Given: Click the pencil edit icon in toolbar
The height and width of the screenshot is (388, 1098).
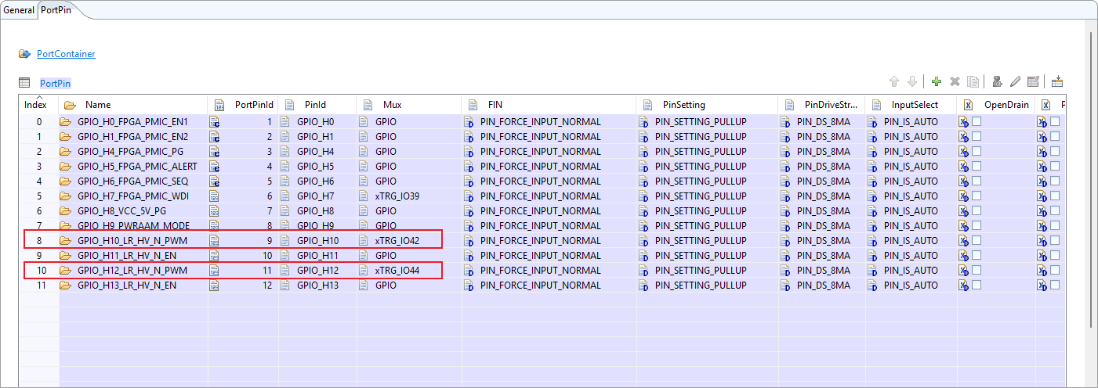Looking at the screenshot, I should coord(1015,81).
